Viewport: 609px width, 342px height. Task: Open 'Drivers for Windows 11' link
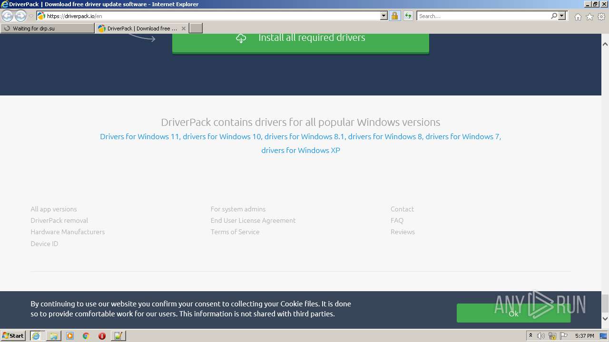click(x=139, y=136)
